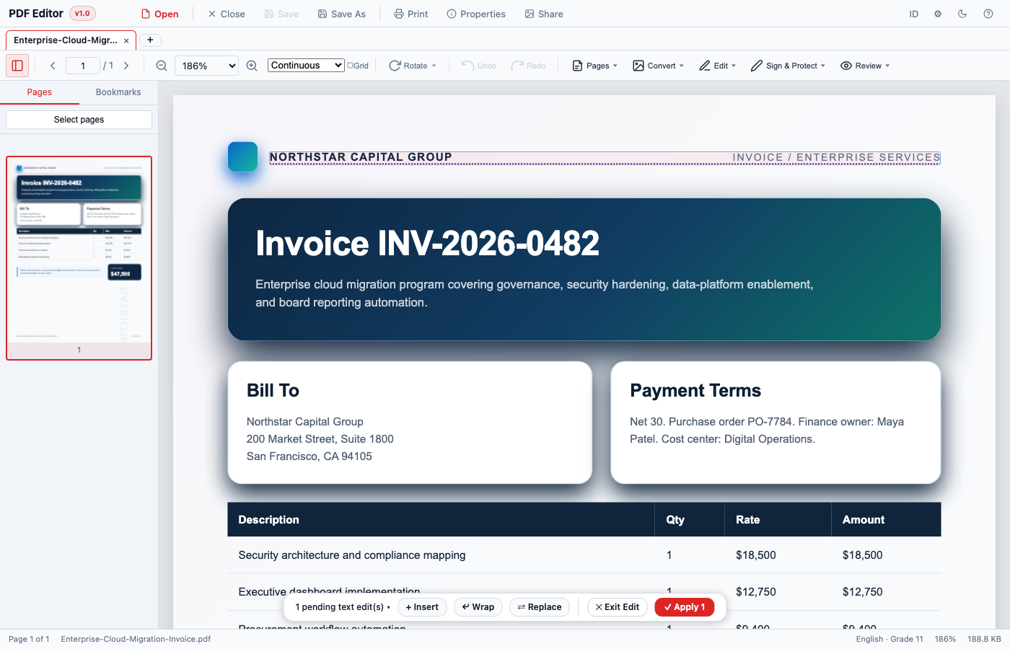
Task: Click the Payment Terms heading
Action: click(x=695, y=390)
